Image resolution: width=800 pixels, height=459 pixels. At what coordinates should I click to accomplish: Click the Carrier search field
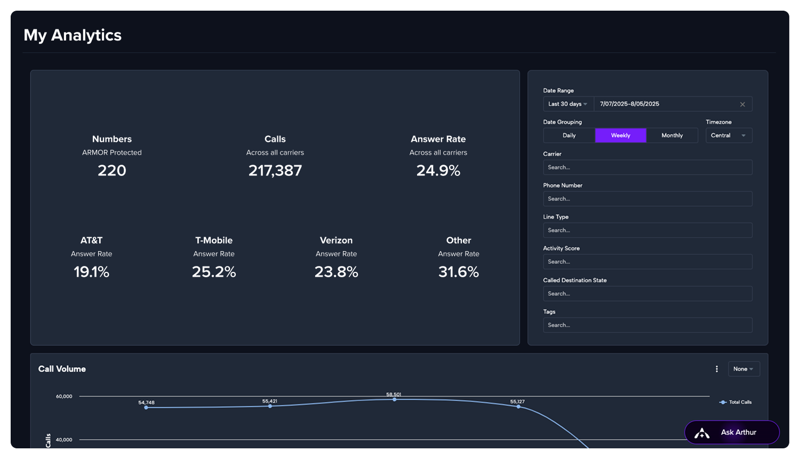click(x=647, y=167)
